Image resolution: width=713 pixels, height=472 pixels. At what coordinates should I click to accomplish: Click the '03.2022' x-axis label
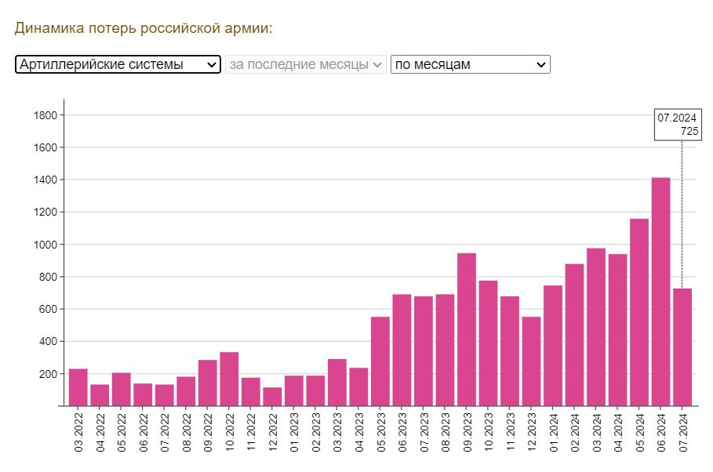click(78, 432)
